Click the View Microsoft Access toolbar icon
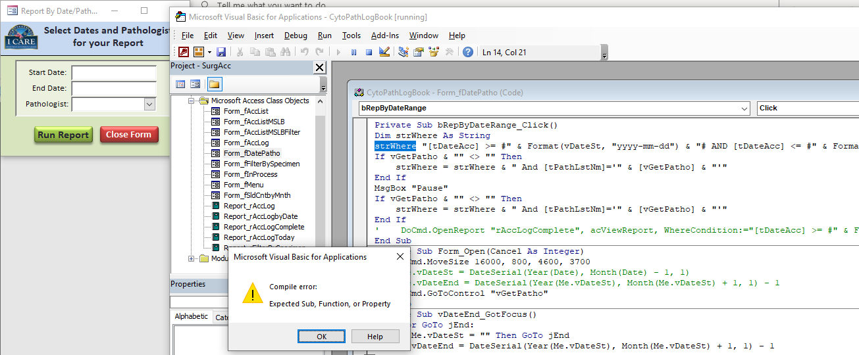859x355 pixels. (x=184, y=52)
